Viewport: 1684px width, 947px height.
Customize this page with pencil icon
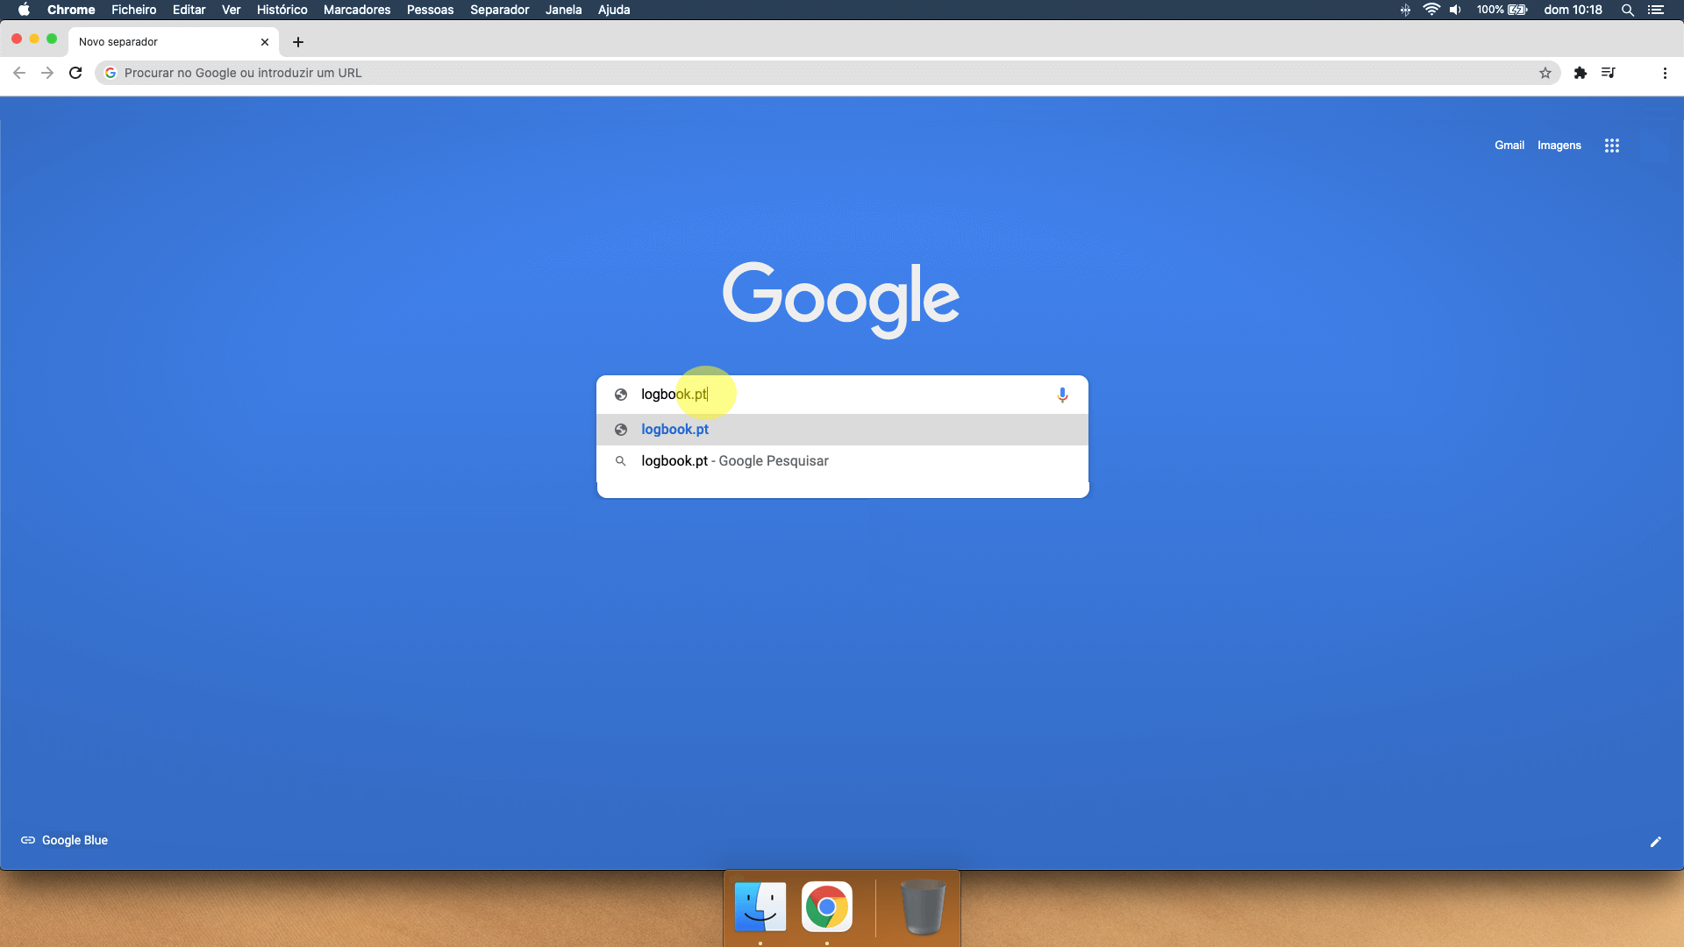(1656, 842)
